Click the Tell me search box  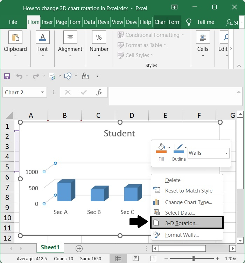[x=205, y=22]
